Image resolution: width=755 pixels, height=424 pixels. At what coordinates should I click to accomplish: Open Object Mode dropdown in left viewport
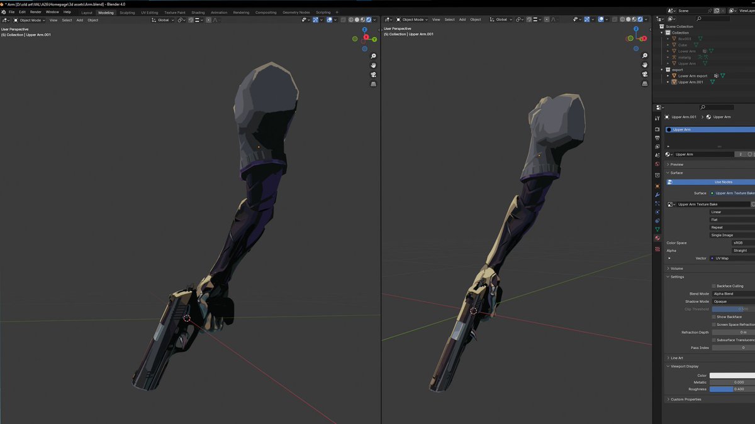[30, 19]
